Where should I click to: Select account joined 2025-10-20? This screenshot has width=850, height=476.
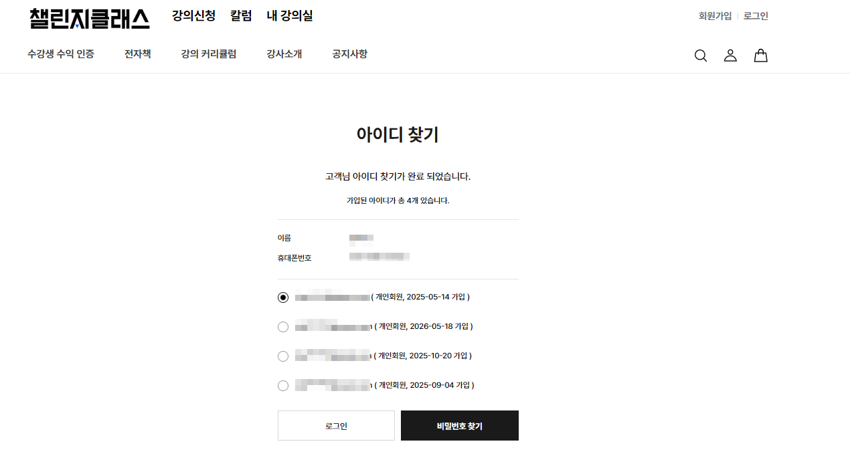[x=283, y=356]
